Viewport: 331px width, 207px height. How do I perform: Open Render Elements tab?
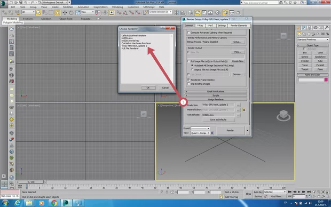(x=239, y=26)
